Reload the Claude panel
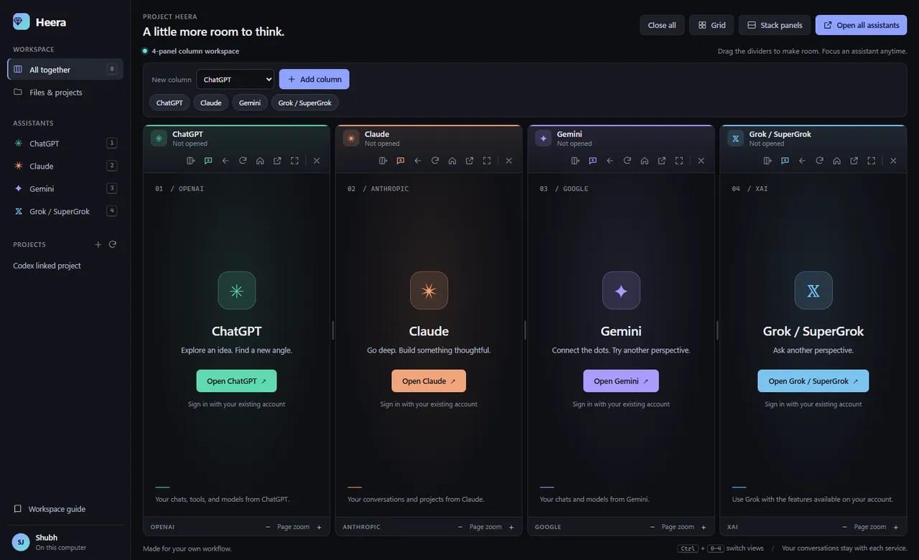919x560 pixels. coord(435,161)
